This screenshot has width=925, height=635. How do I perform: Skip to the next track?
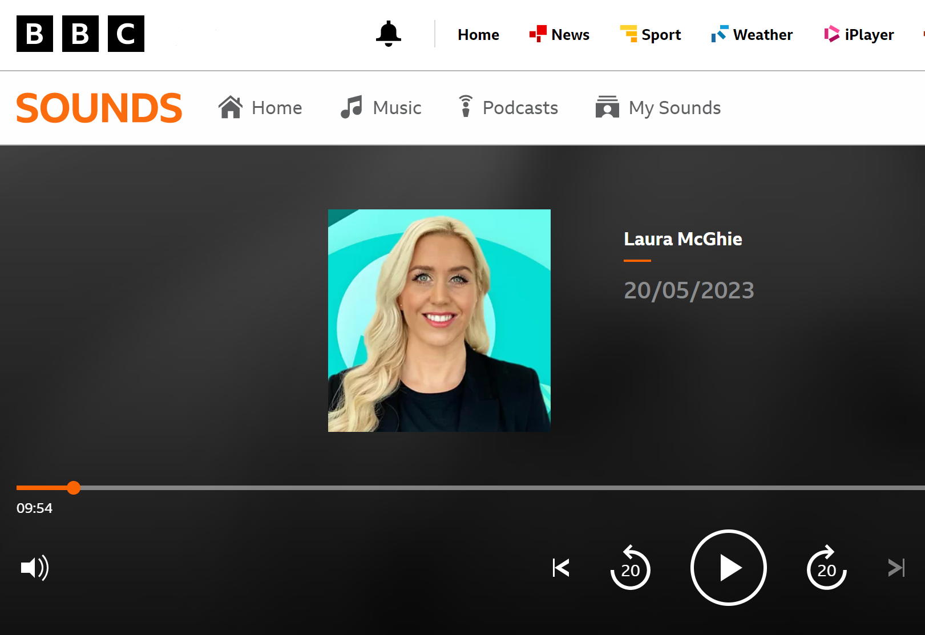[896, 568]
